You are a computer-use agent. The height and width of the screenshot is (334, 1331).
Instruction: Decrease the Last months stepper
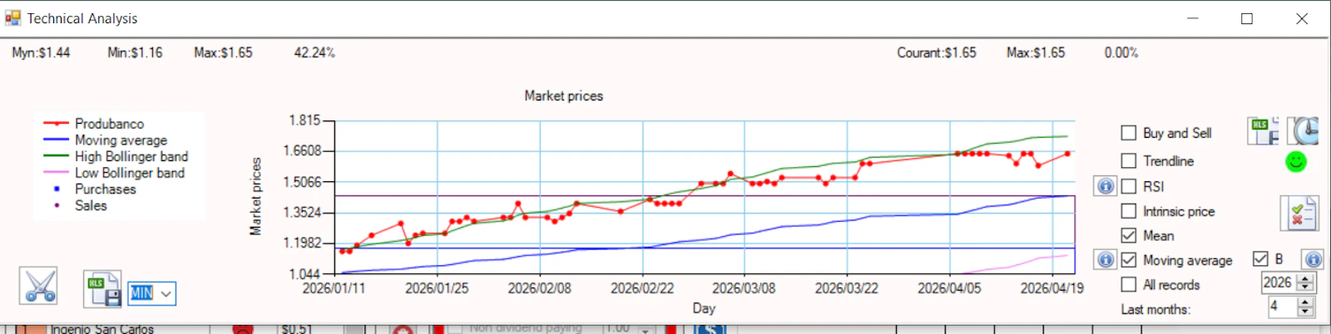[x=1305, y=312]
